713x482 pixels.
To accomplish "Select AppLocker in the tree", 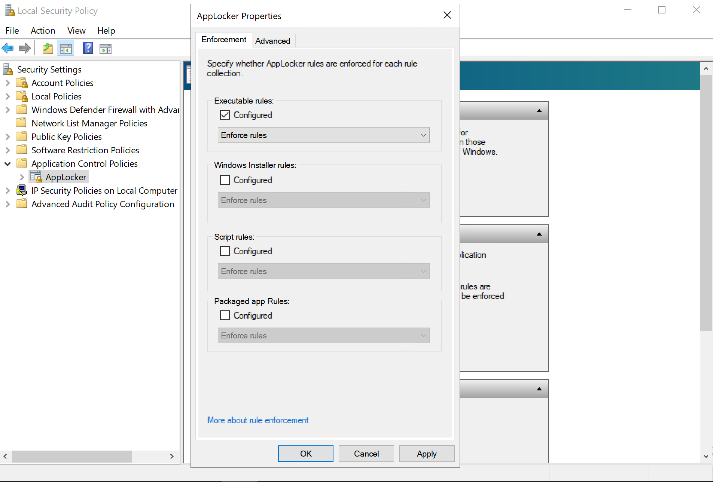I will (x=66, y=177).
